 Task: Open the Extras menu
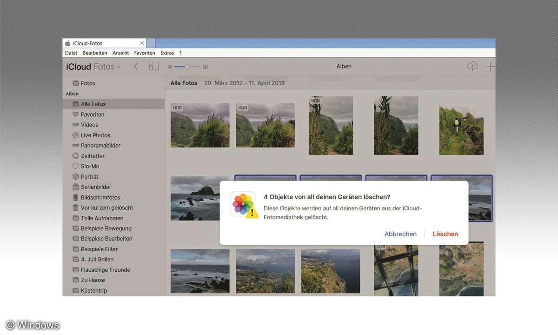(x=167, y=53)
